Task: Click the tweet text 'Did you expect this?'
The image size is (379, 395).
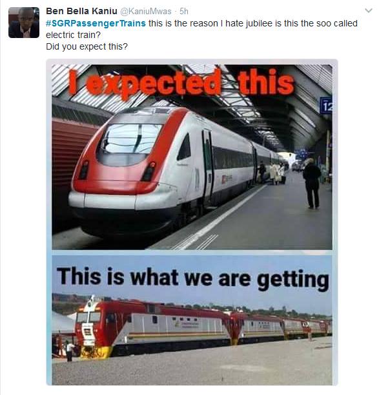Action: pos(87,46)
